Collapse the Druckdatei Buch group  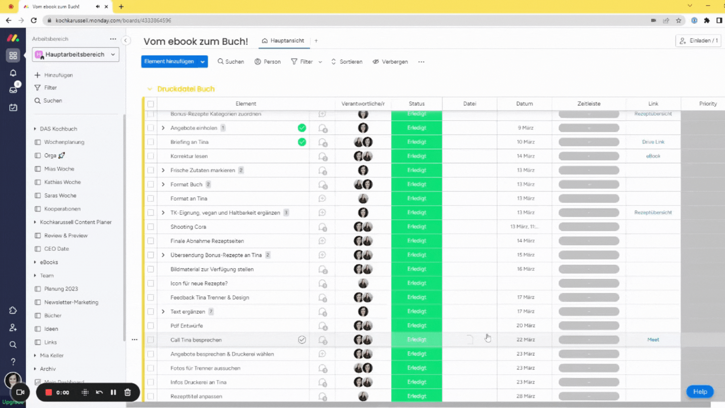click(x=150, y=89)
